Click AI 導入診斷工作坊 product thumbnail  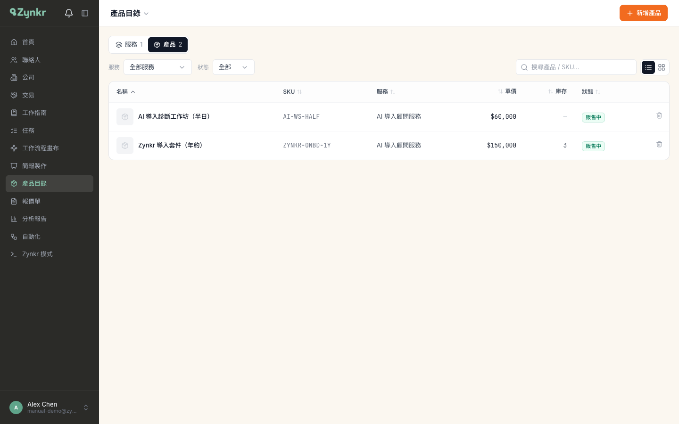(125, 117)
